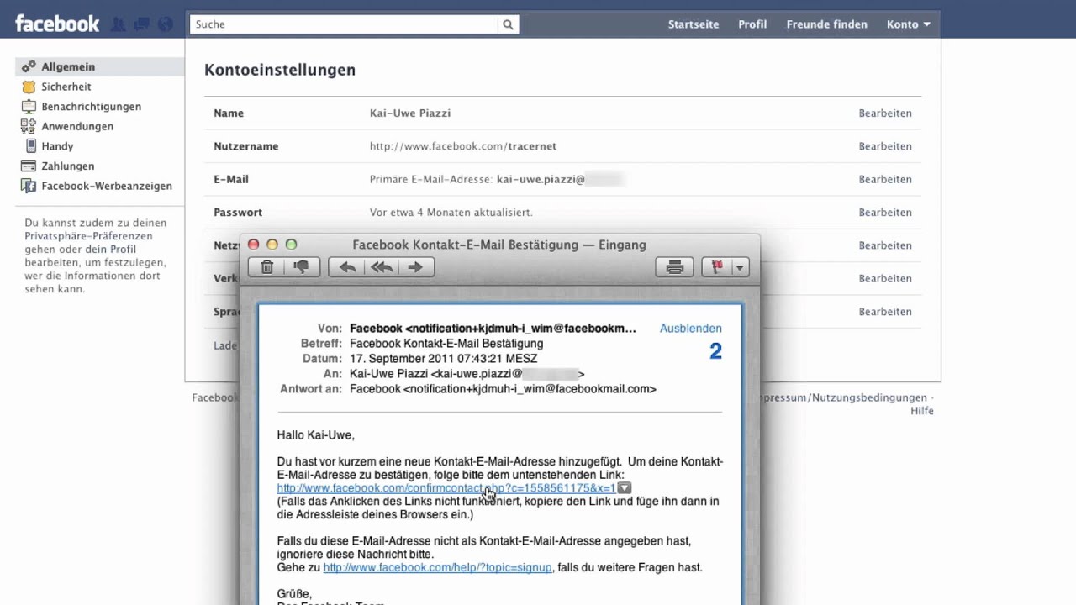
Task: Click sender Facebook notification address in Von
Action: click(x=493, y=329)
